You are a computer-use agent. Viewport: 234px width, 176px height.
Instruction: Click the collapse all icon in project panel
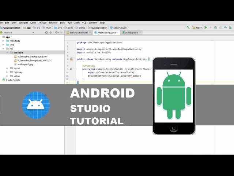51,33
